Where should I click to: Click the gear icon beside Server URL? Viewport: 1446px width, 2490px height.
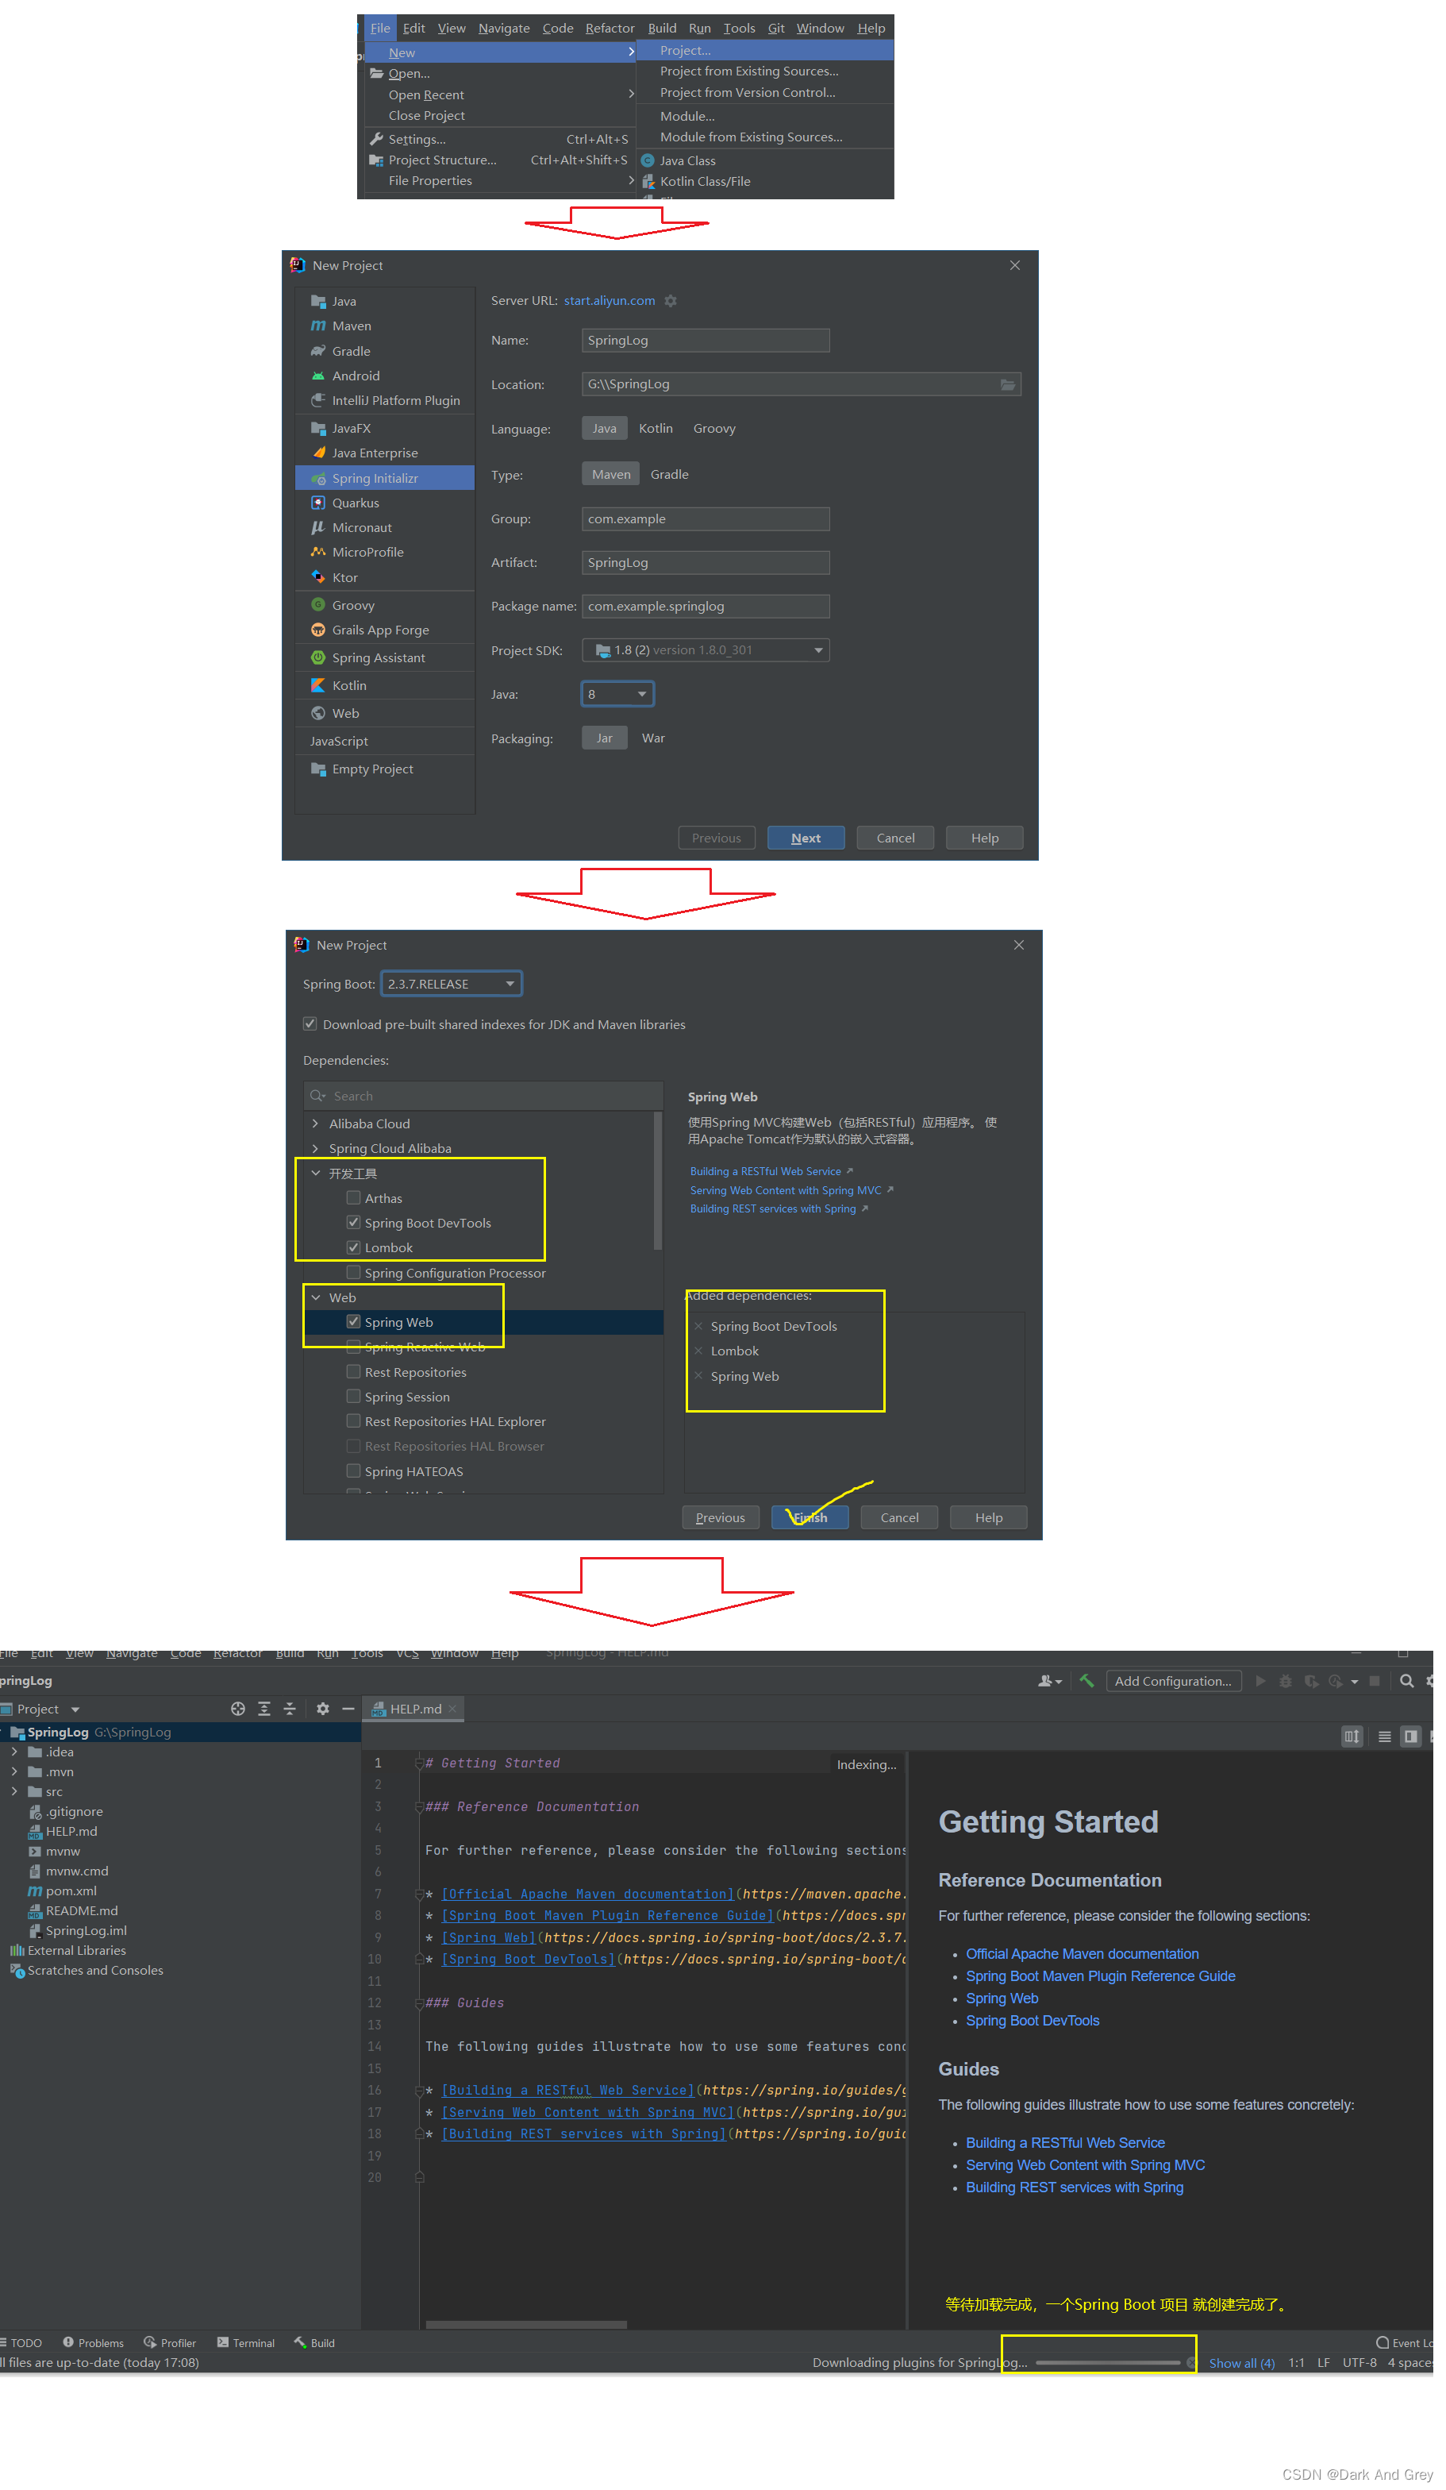tap(671, 300)
